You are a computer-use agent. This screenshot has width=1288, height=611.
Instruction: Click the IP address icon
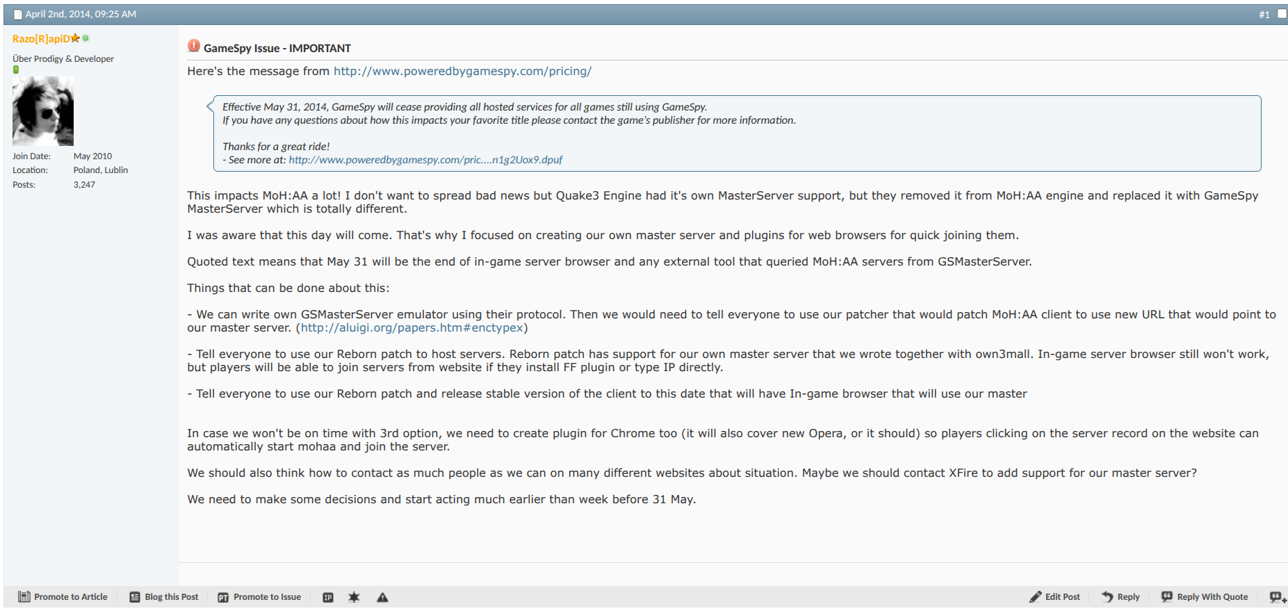(x=328, y=597)
